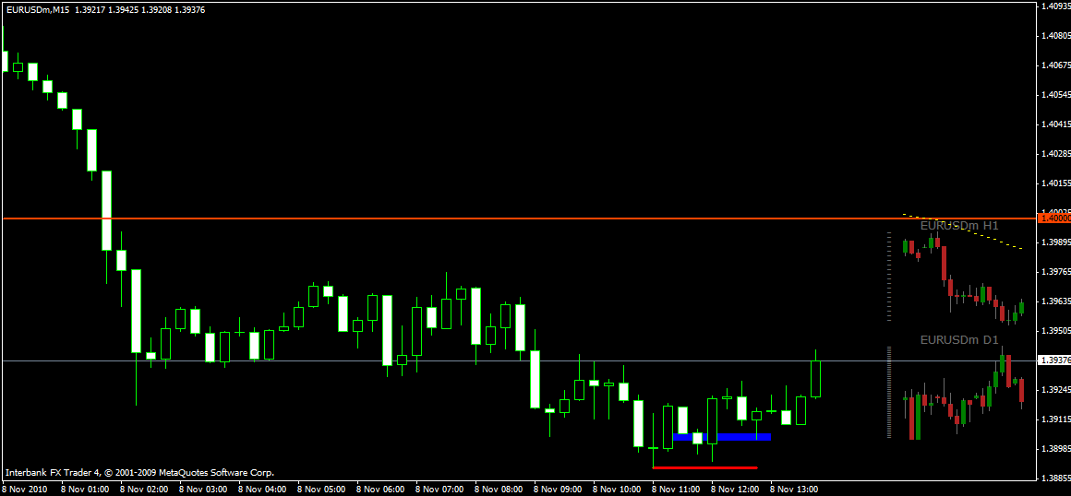Click the latest green candle at current price

(x=815, y=378)
